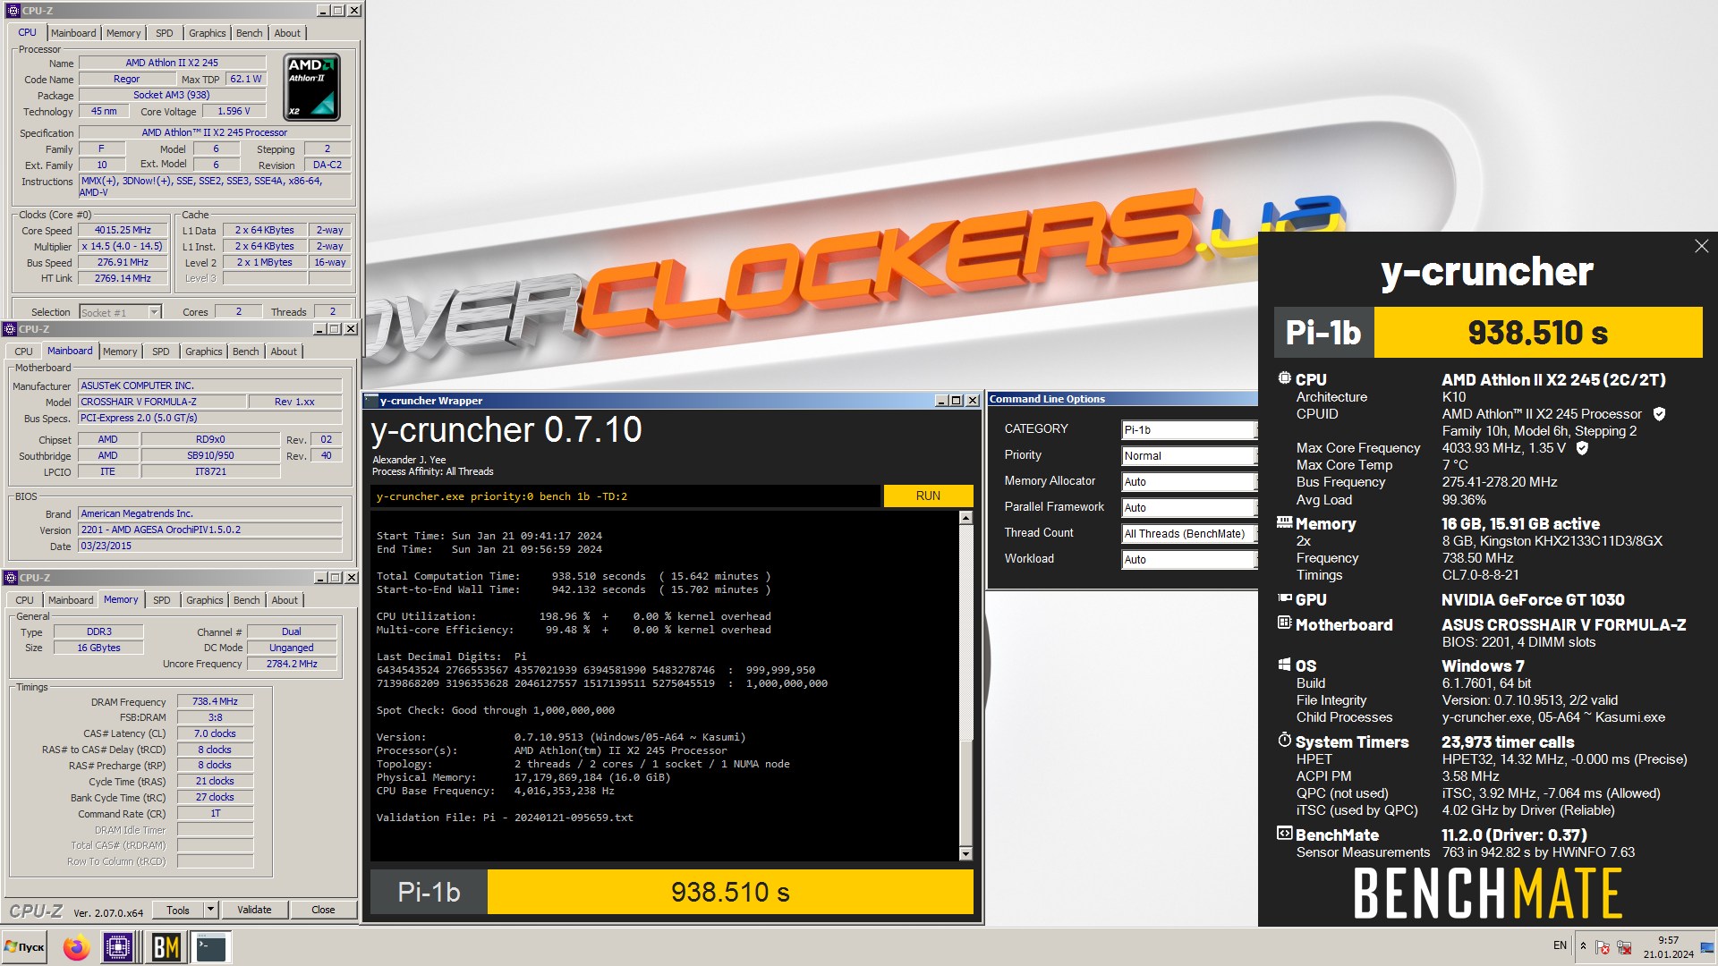Click the Memory section icon in BenchMate panel
The image size is (1718, 966).
[x=1284, y=522]
